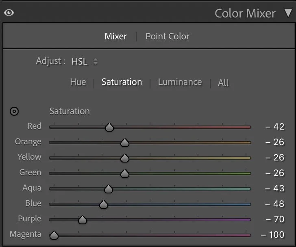Click the Orange saturation slider handle
This screenshot has height=247, width=296.
pyautogui.click(x=125, y=143)
